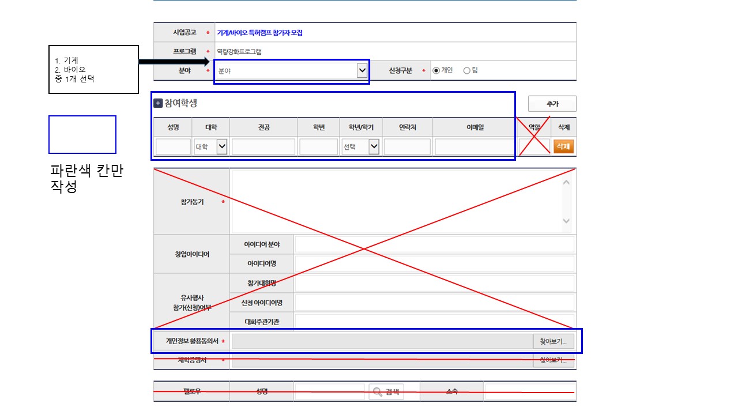Click the 기계/바이오 특허캠프 참가자 모집 link
This screenshot has width=738, height=415.
[259, 33]
